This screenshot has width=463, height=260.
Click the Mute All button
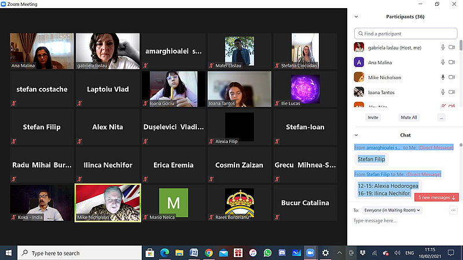409,117
